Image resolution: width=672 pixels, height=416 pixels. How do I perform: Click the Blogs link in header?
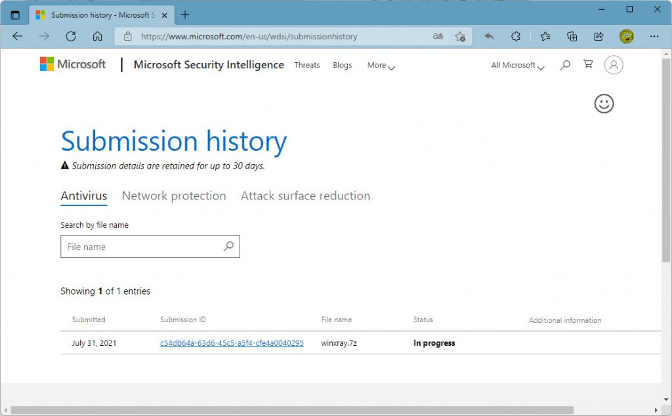343,65
